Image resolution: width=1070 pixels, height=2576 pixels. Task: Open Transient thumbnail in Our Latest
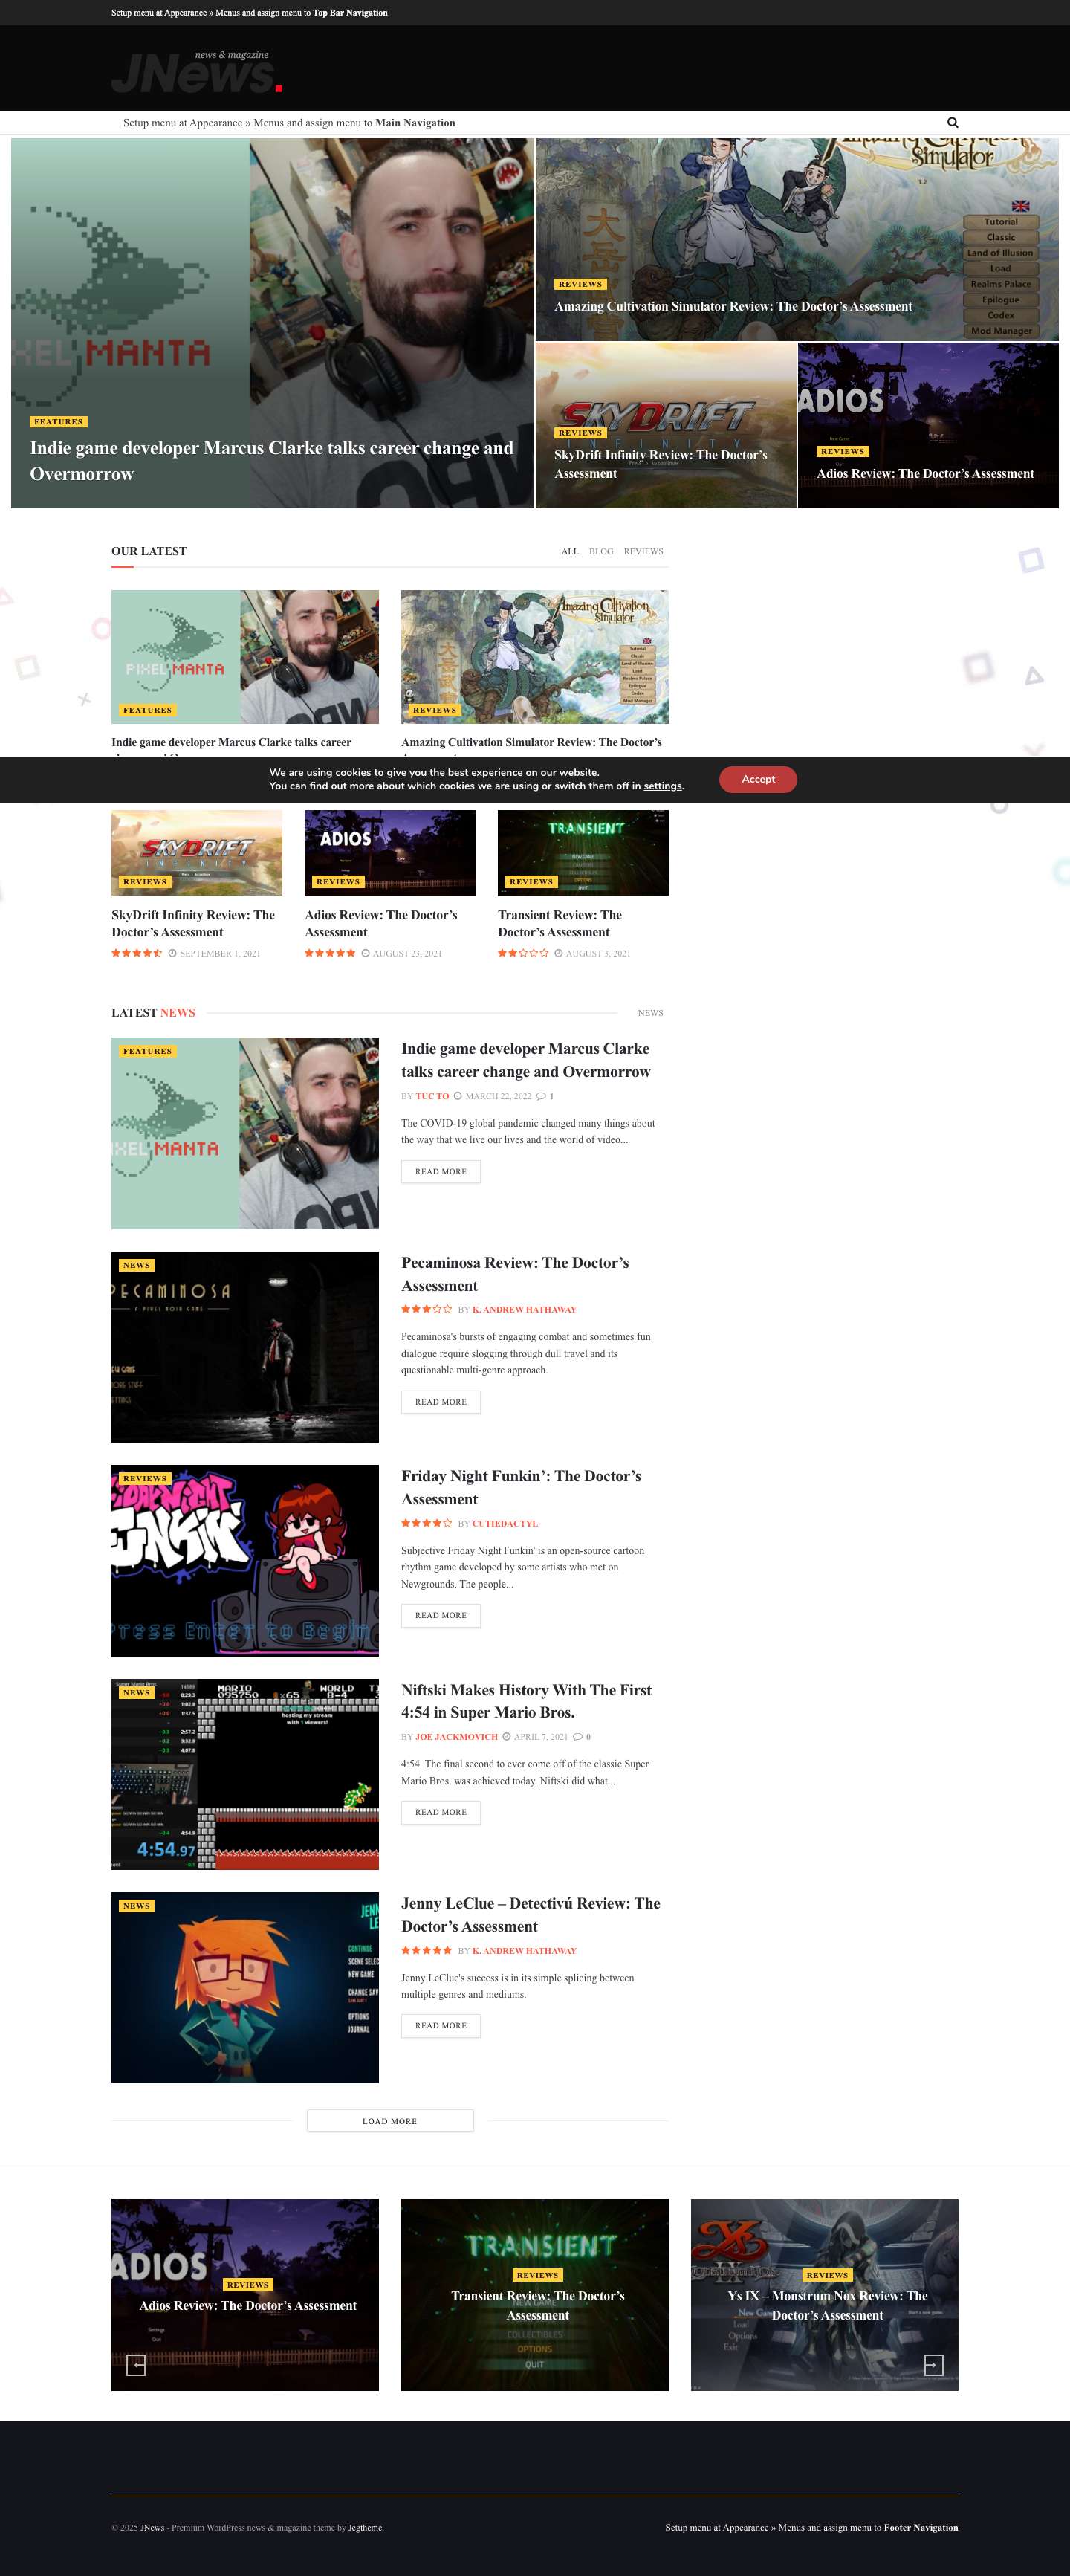point(583,852)
